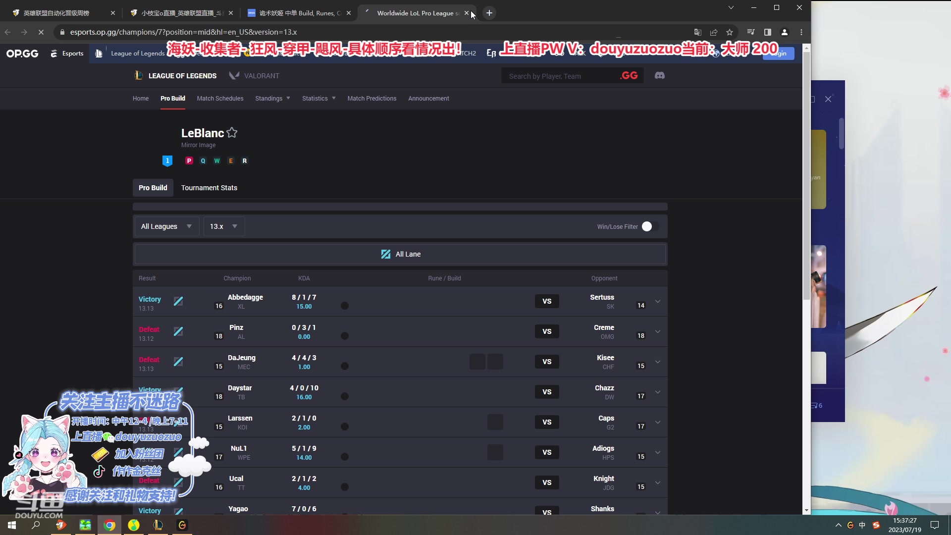Expand the Ucal vs Knight match row
Screen dimensions: 951x535
pos(658,482)
